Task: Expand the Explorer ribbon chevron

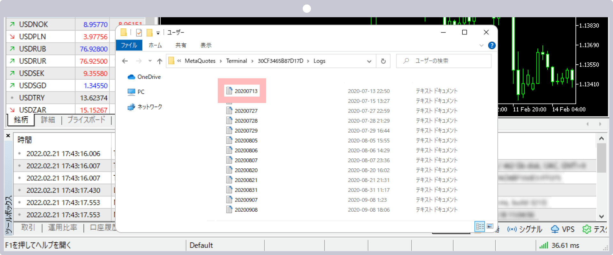Action: [481, 46]
